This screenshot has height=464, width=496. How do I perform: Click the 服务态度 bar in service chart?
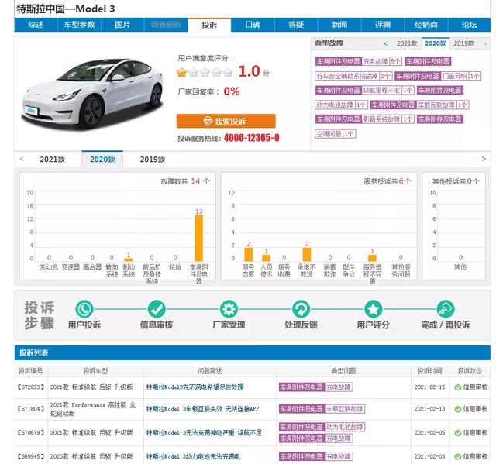(x=249, y=254)
